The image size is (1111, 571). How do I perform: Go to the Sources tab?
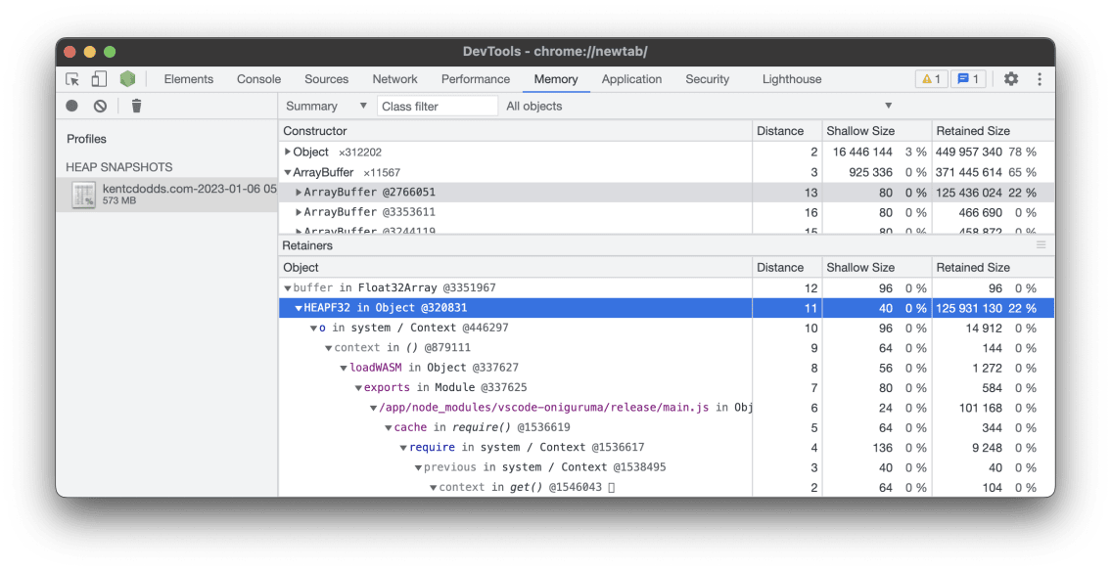(327, 79)
